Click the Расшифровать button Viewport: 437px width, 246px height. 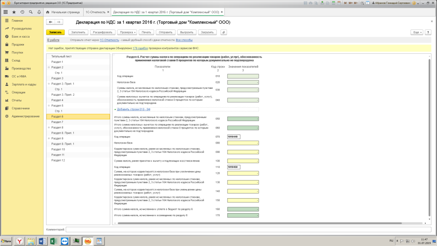pos(102,32)
